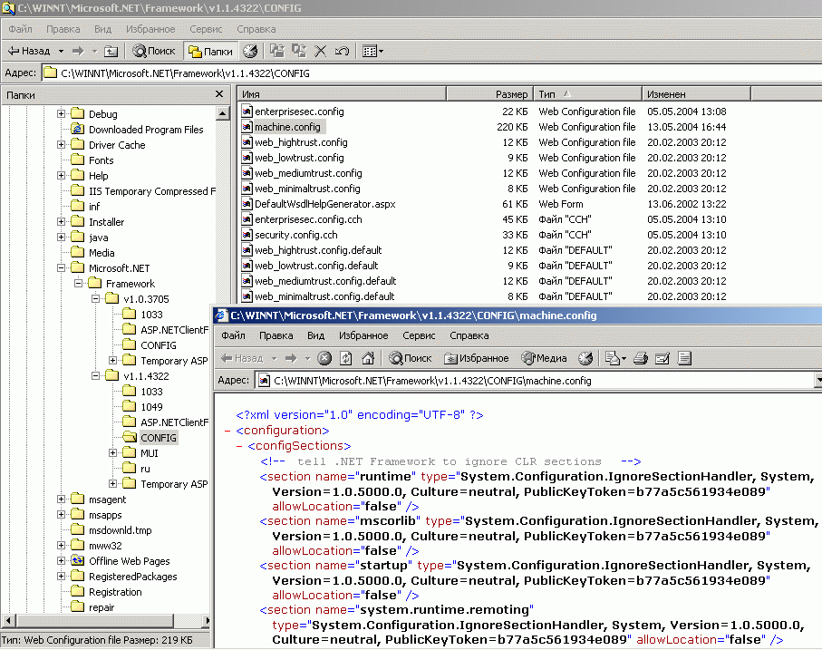Click the Refresh icon in browser toolbar
Screen dimensions: 822x650
346,358
